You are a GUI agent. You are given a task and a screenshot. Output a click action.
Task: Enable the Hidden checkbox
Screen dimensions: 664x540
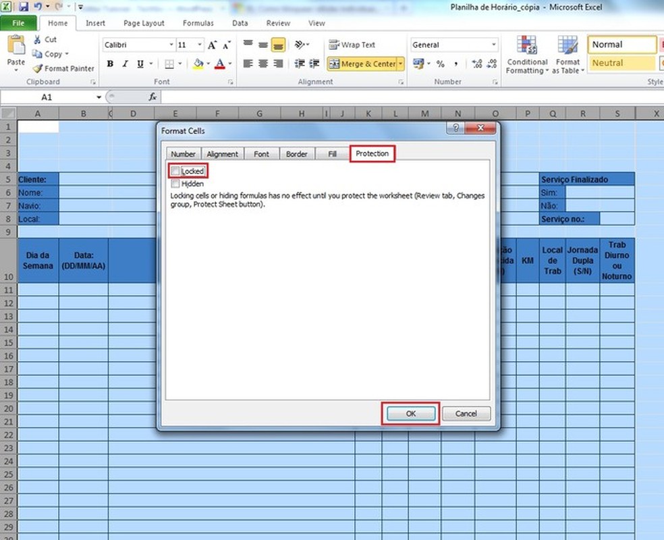coord(177,183)
